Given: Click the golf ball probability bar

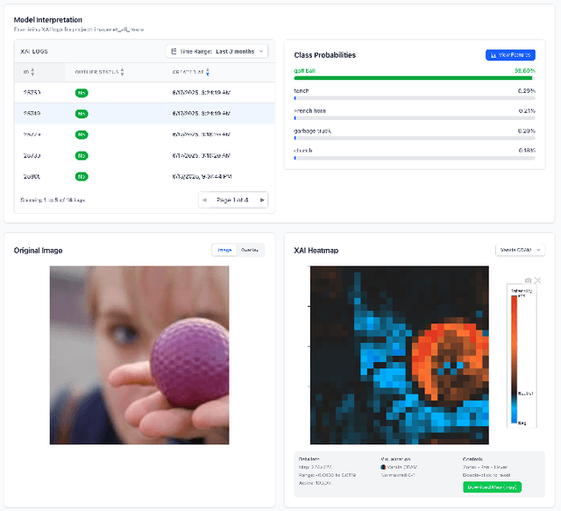Looking at the screenshot, I should click(x=415, y=78).
